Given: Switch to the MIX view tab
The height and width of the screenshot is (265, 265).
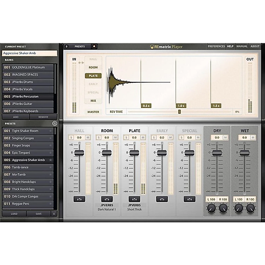Looking at the screenshot, I should tap(93, 101).
